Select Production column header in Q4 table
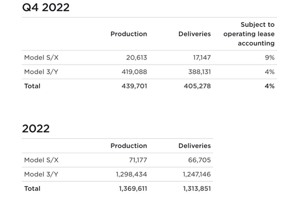The width and height of the screenshot is (304, 198). pos(129,34)
